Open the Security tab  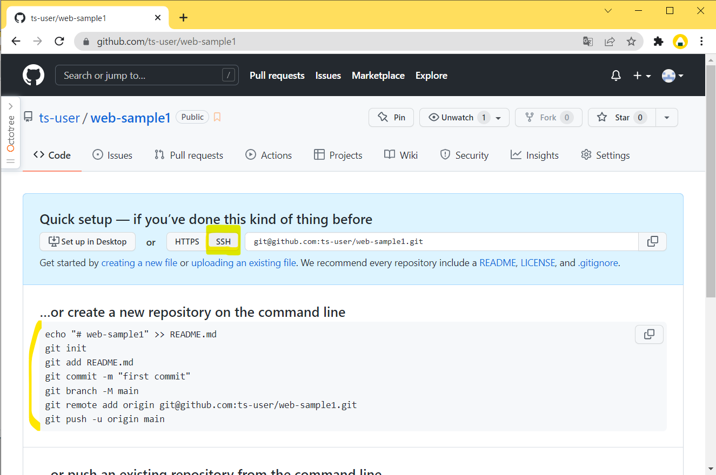(464, 155)
